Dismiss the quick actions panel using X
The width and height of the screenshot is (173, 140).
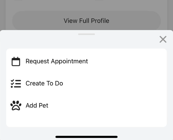pyautogui.click(x=163, y=39)
